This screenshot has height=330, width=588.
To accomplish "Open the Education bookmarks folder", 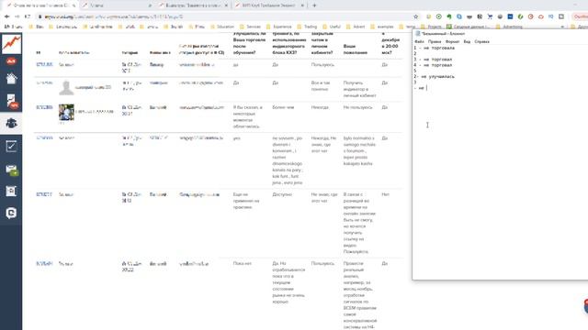I will click(222, 27).
